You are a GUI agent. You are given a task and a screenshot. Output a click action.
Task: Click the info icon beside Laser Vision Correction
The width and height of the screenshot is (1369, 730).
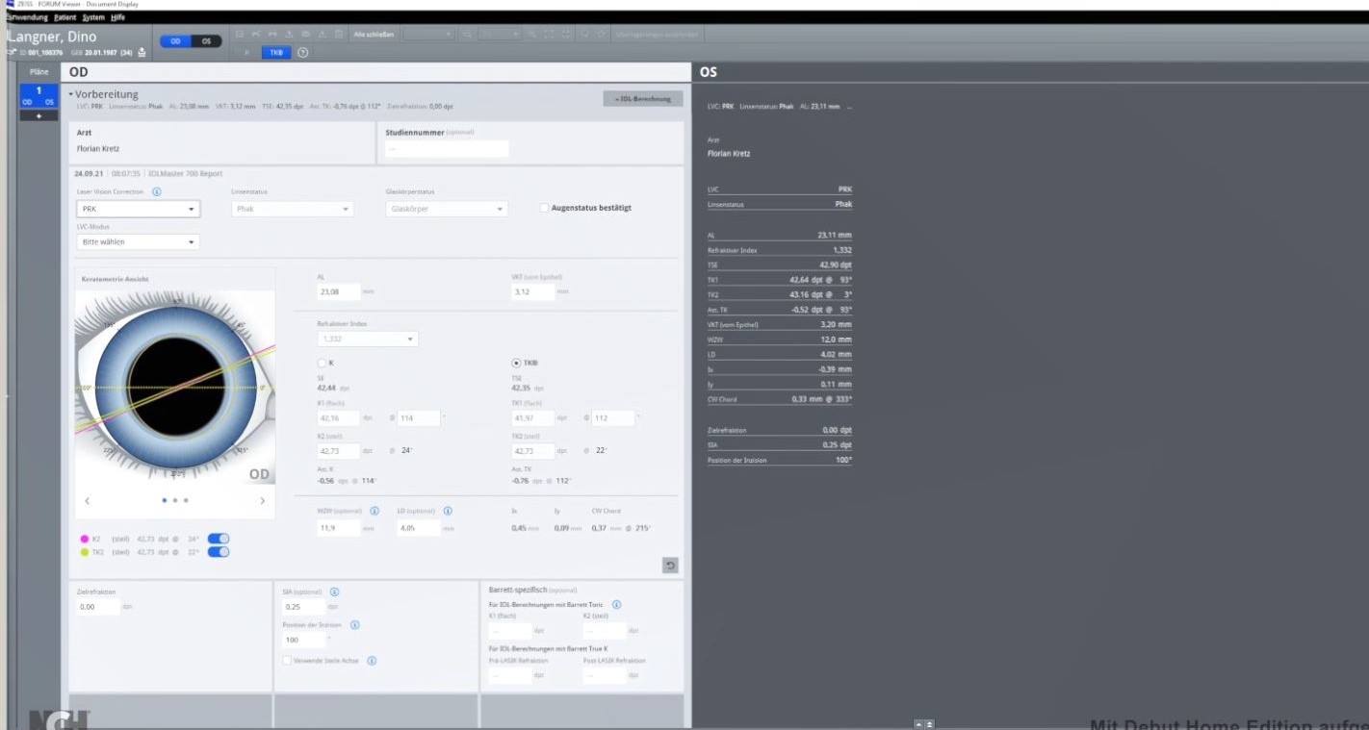(157, 191)
